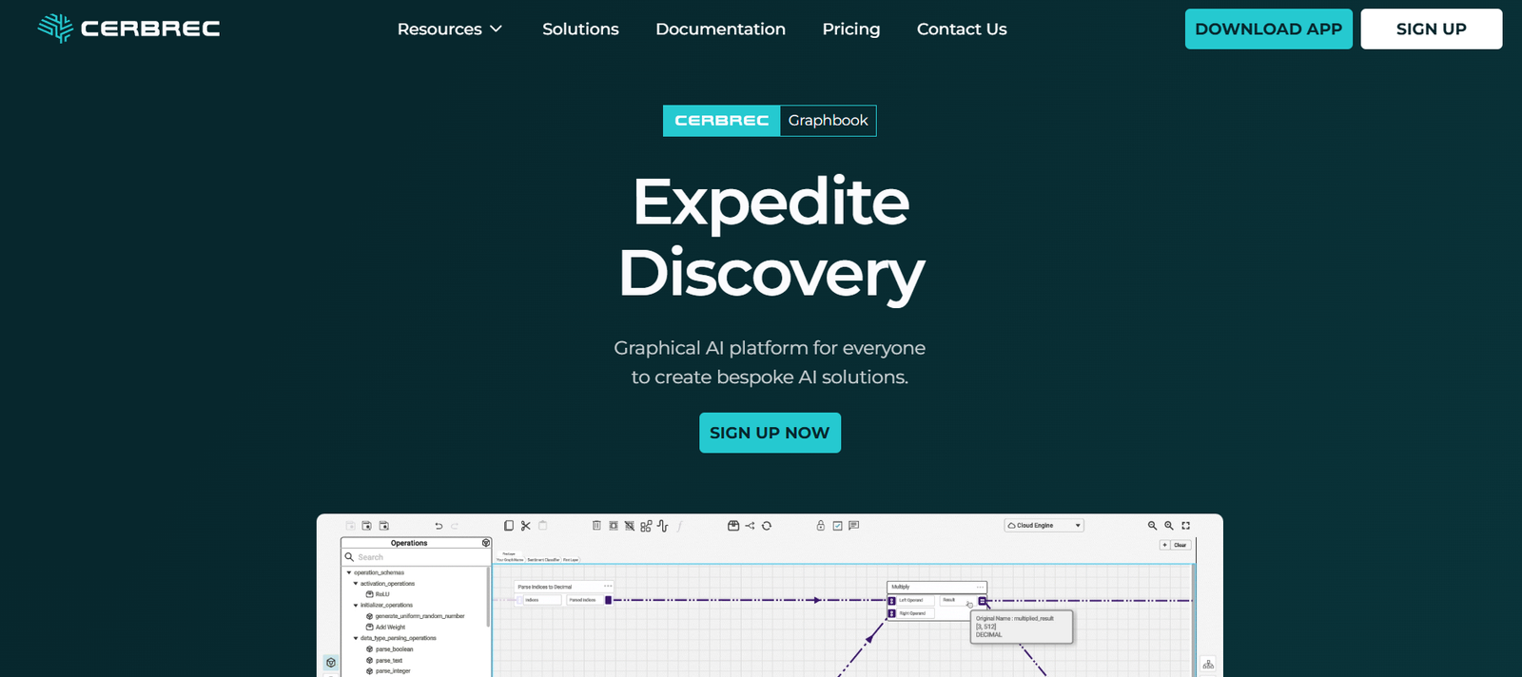Go to the Pricing page
1522x677 pixels.
[850, 29]
